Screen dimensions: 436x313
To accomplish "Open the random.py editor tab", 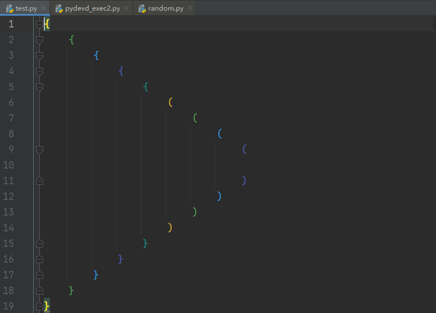I will 166,8.
